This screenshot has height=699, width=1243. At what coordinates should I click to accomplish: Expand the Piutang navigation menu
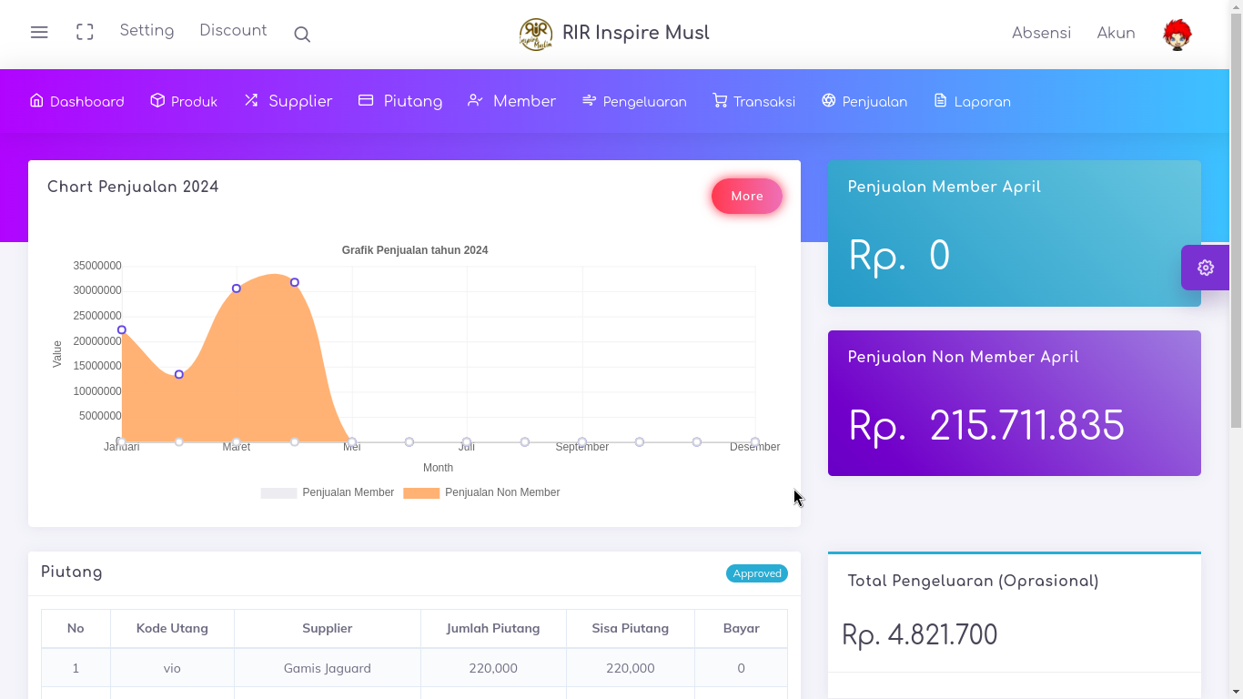click(x=400, y=101)
